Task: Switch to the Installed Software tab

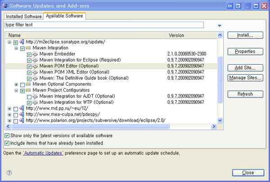Action: pyautogui.click(x=24, y=16)
